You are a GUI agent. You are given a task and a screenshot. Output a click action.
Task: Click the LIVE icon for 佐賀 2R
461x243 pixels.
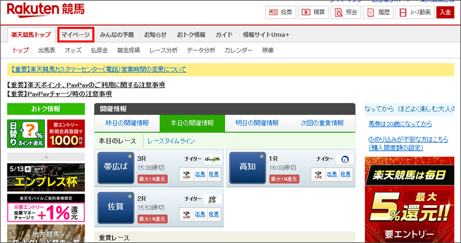click(186, 214)
